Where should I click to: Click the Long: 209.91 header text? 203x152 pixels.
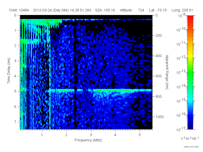(182, 10)
